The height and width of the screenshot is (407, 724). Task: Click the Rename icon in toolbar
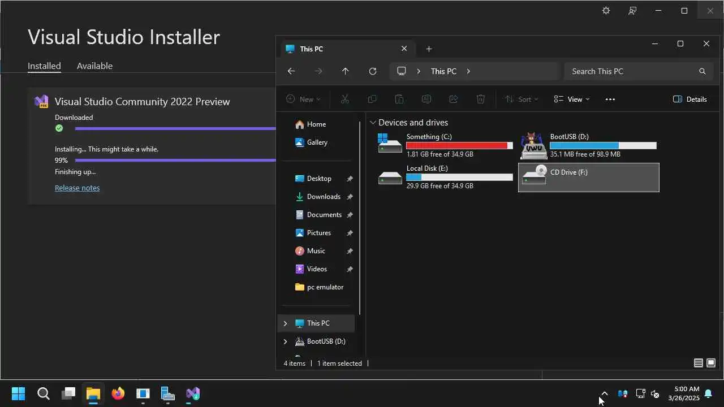click(x=426, y=99)
